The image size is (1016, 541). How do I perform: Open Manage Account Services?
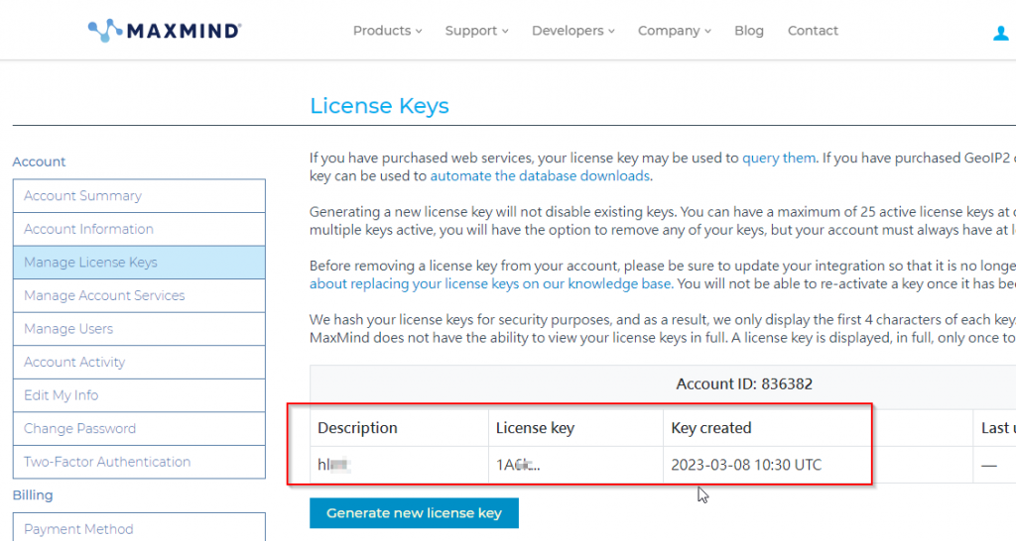[139, 295]
